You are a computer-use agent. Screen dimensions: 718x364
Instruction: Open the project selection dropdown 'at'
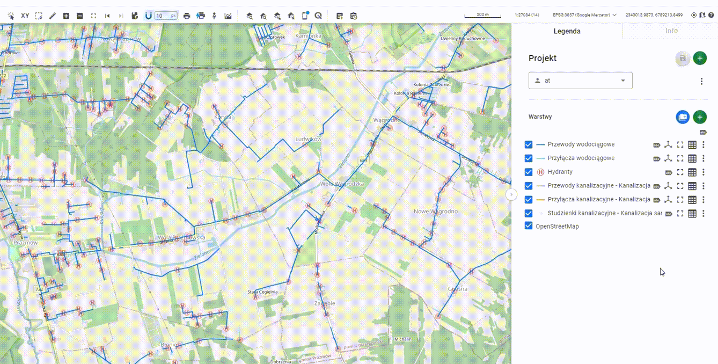[x=580, y=81]
